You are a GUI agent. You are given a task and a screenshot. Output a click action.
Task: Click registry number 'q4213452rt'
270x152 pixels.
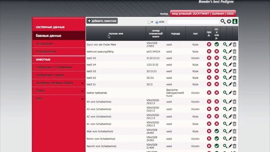[153, 52]
